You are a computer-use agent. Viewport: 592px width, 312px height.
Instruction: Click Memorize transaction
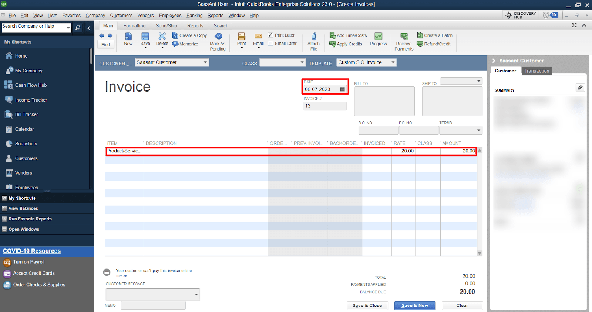tap(185, 44)
